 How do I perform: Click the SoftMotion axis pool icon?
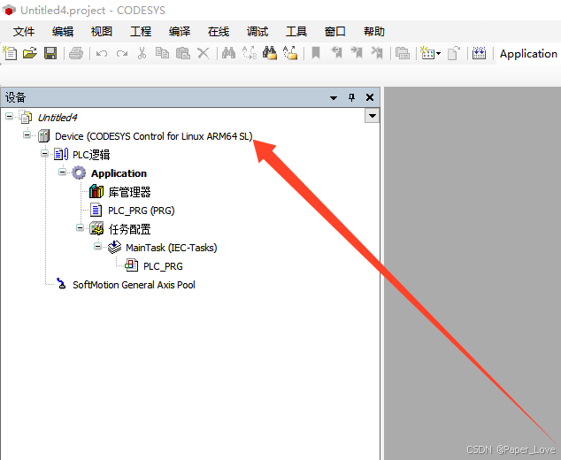pyautogui.click(x=61, y=284)
